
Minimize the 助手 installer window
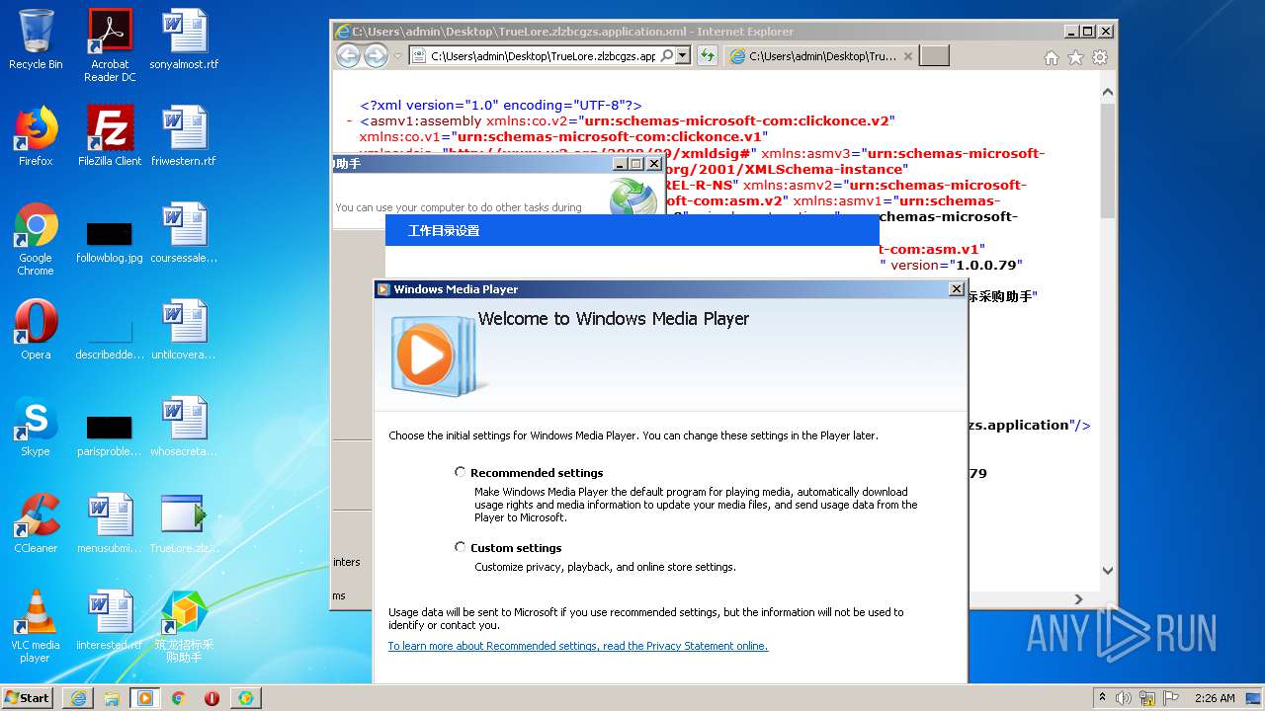619,164
